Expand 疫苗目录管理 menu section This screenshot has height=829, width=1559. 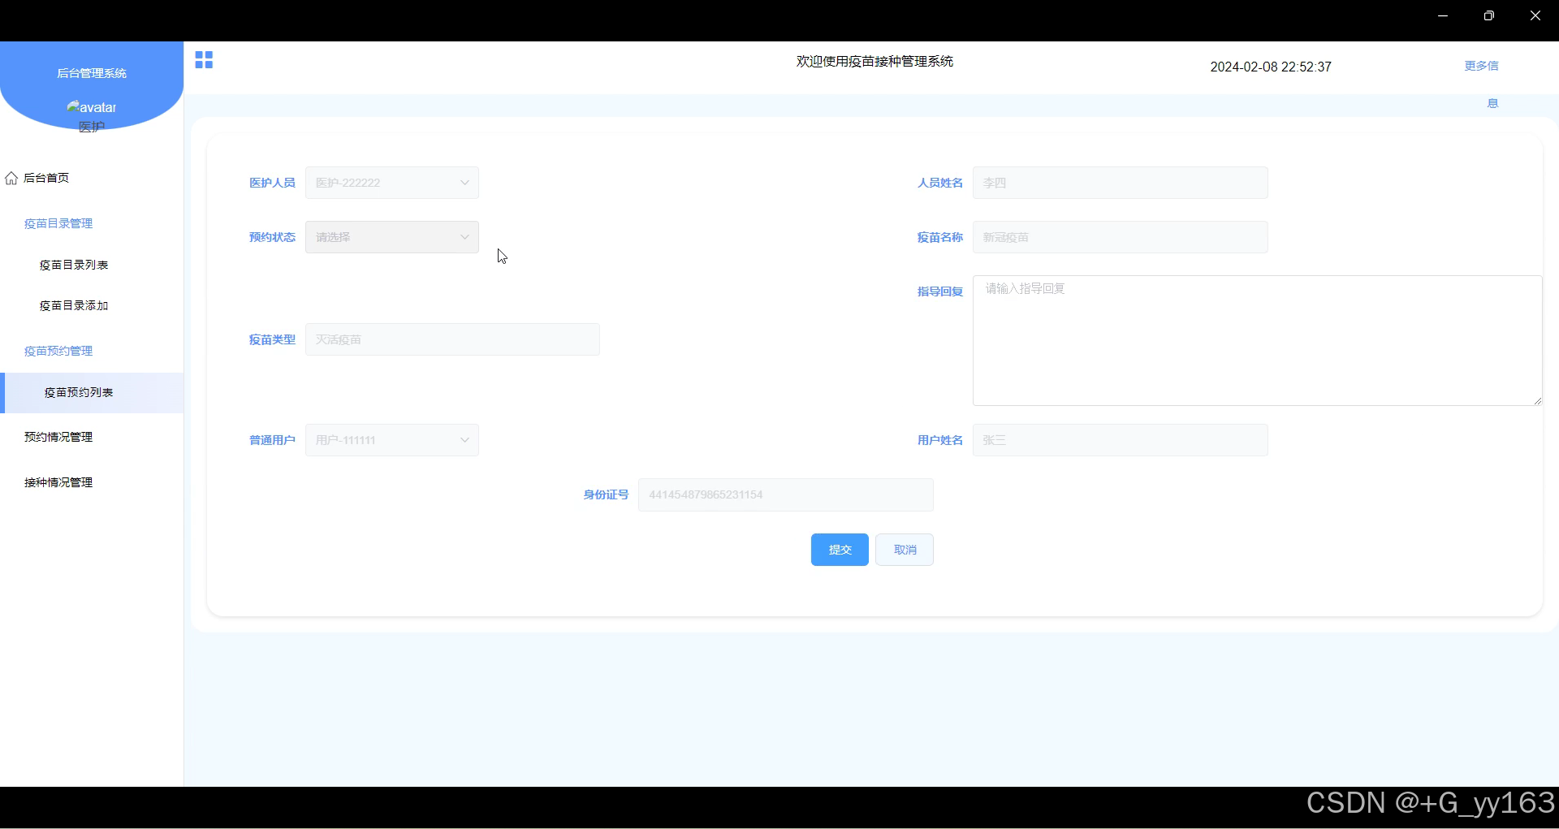point(58,223)
